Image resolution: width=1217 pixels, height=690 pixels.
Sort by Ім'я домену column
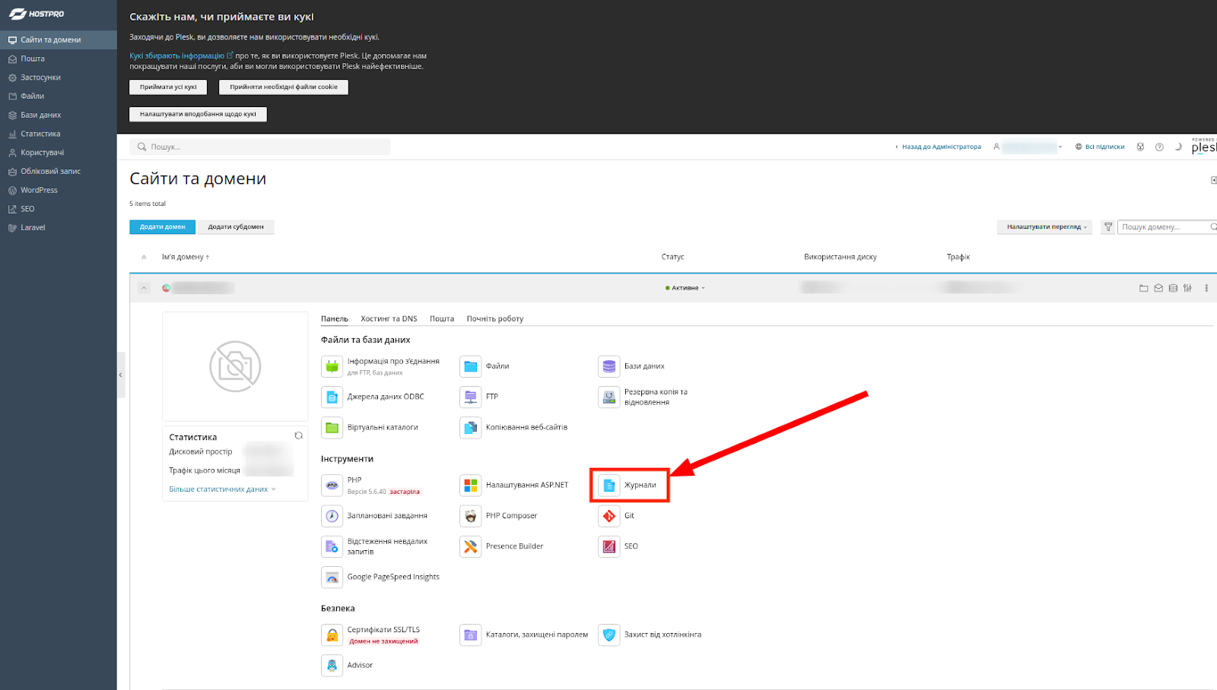click(x=185, y=257)
